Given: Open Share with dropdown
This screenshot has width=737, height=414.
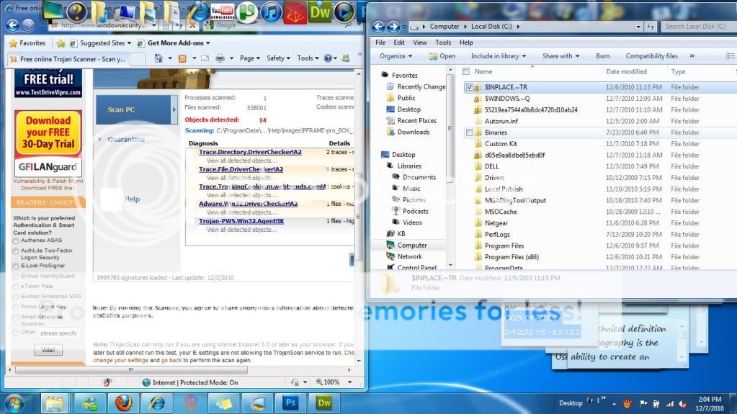Looking at the screenshot, I should click(560, 56).
